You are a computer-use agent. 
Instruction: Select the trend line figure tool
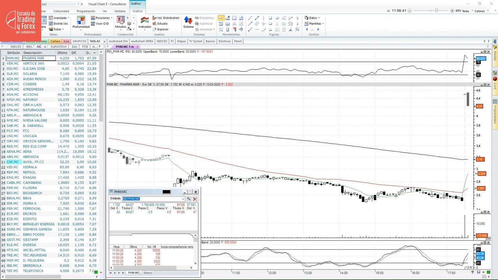tap(250, 18)
